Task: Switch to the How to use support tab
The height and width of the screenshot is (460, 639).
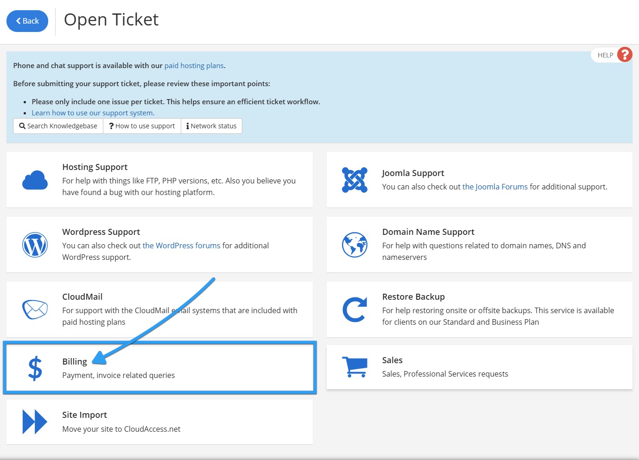Action: 142,126
